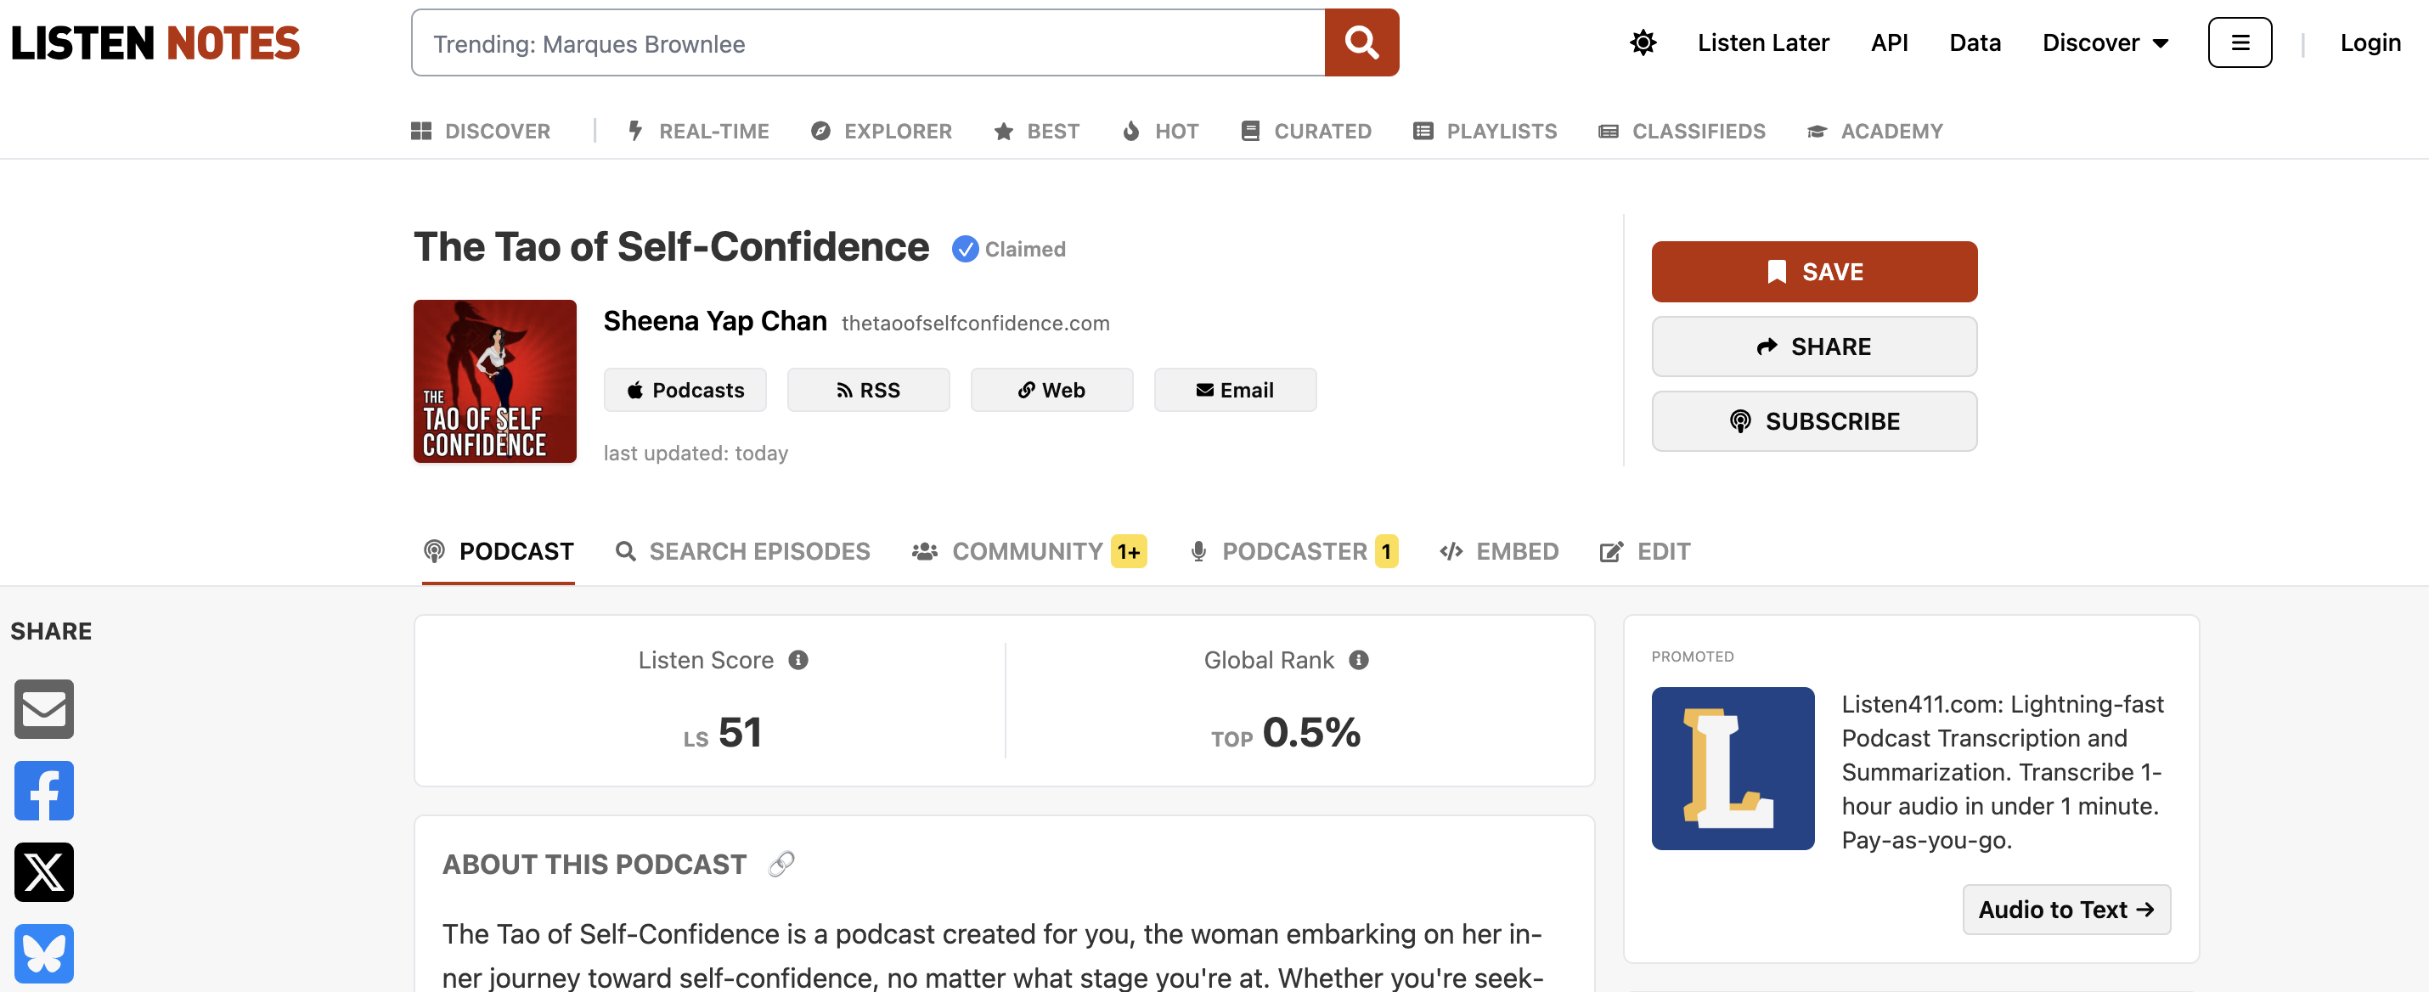Share the podcast on Bluesky butterfly icon
This screenshot has width=2429, height=992.
[43, 953]
